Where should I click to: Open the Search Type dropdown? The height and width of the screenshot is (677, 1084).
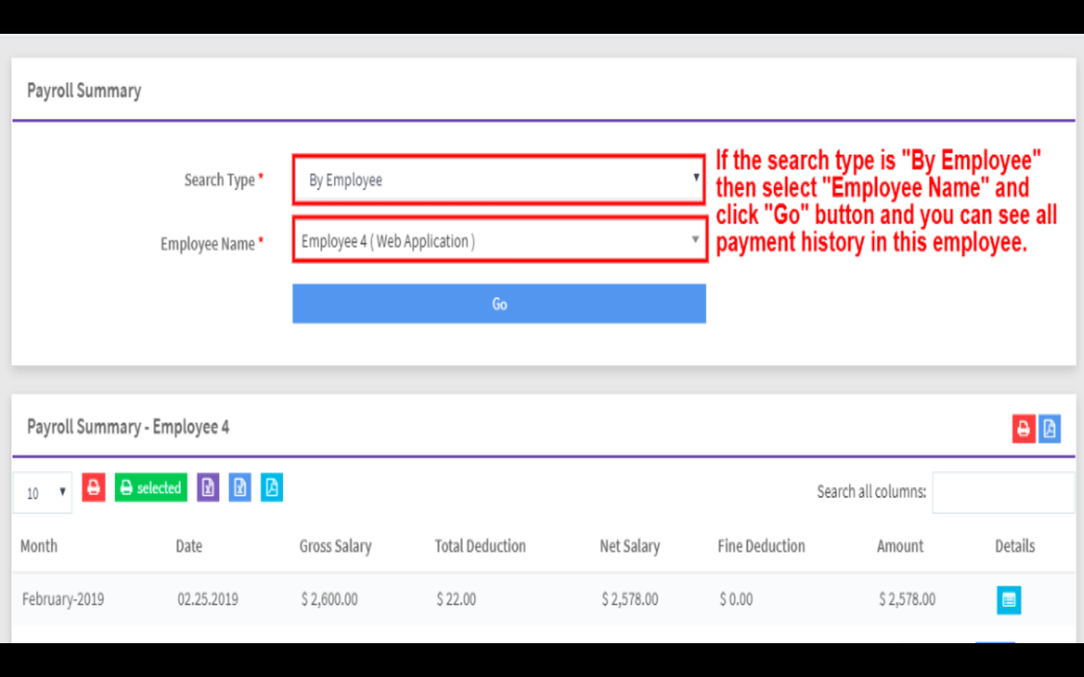498,180
